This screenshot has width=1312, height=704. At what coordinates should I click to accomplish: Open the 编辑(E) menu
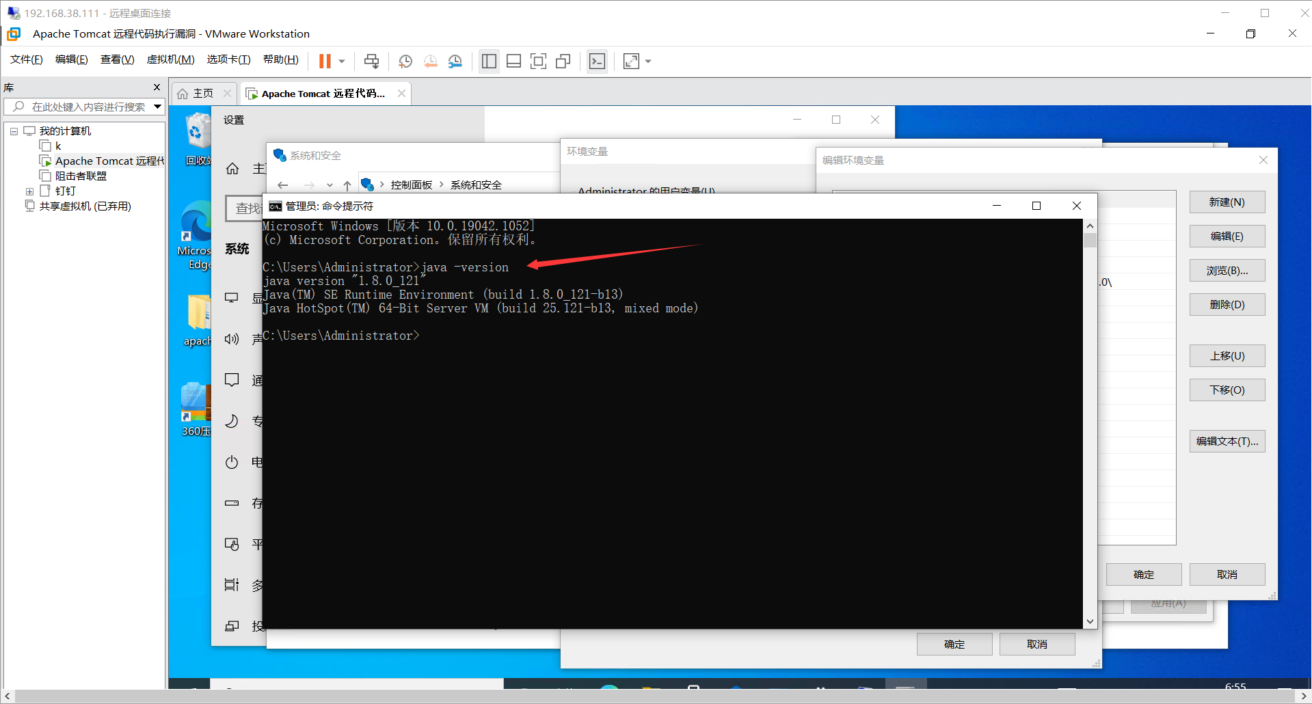(72, 59)
